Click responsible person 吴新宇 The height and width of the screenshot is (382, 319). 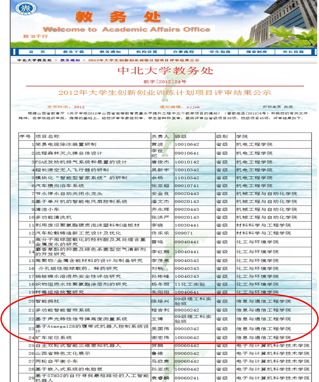click(160, 170)
